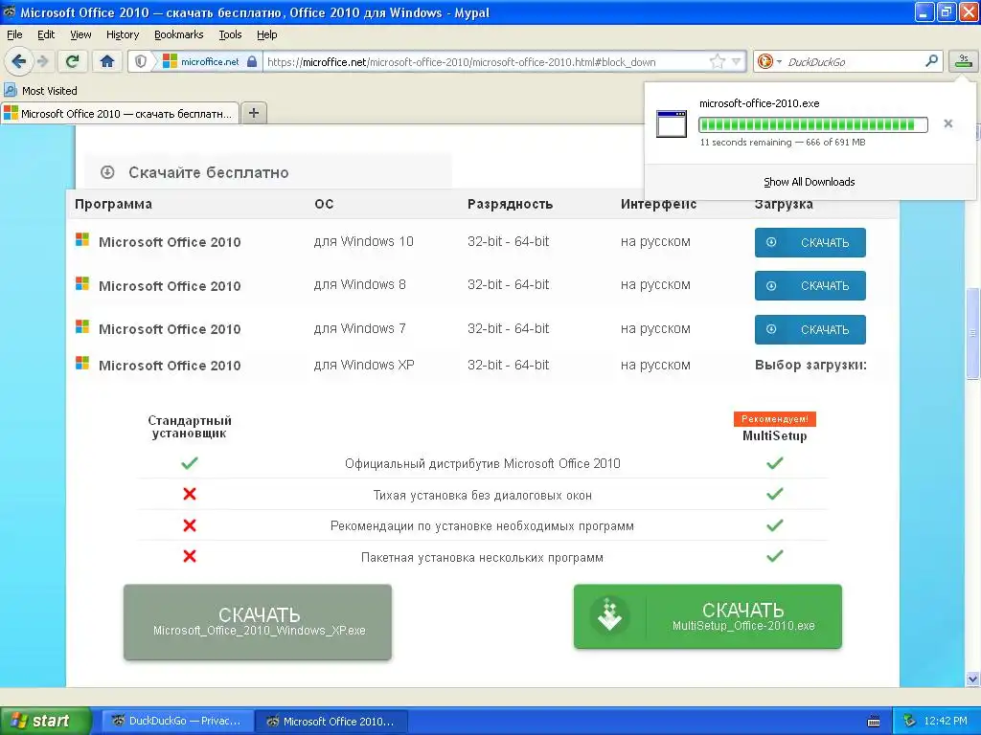Viewport: 981px width, 735px height.
Task: Cancel the microsoft-office-2010.exe download
Action: [947, 123]
